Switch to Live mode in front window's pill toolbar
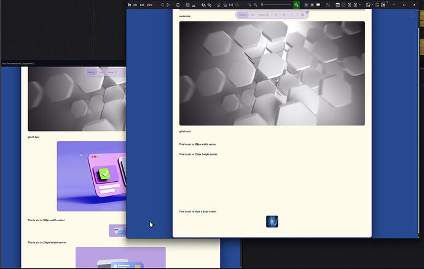 [x=253, y=15]
